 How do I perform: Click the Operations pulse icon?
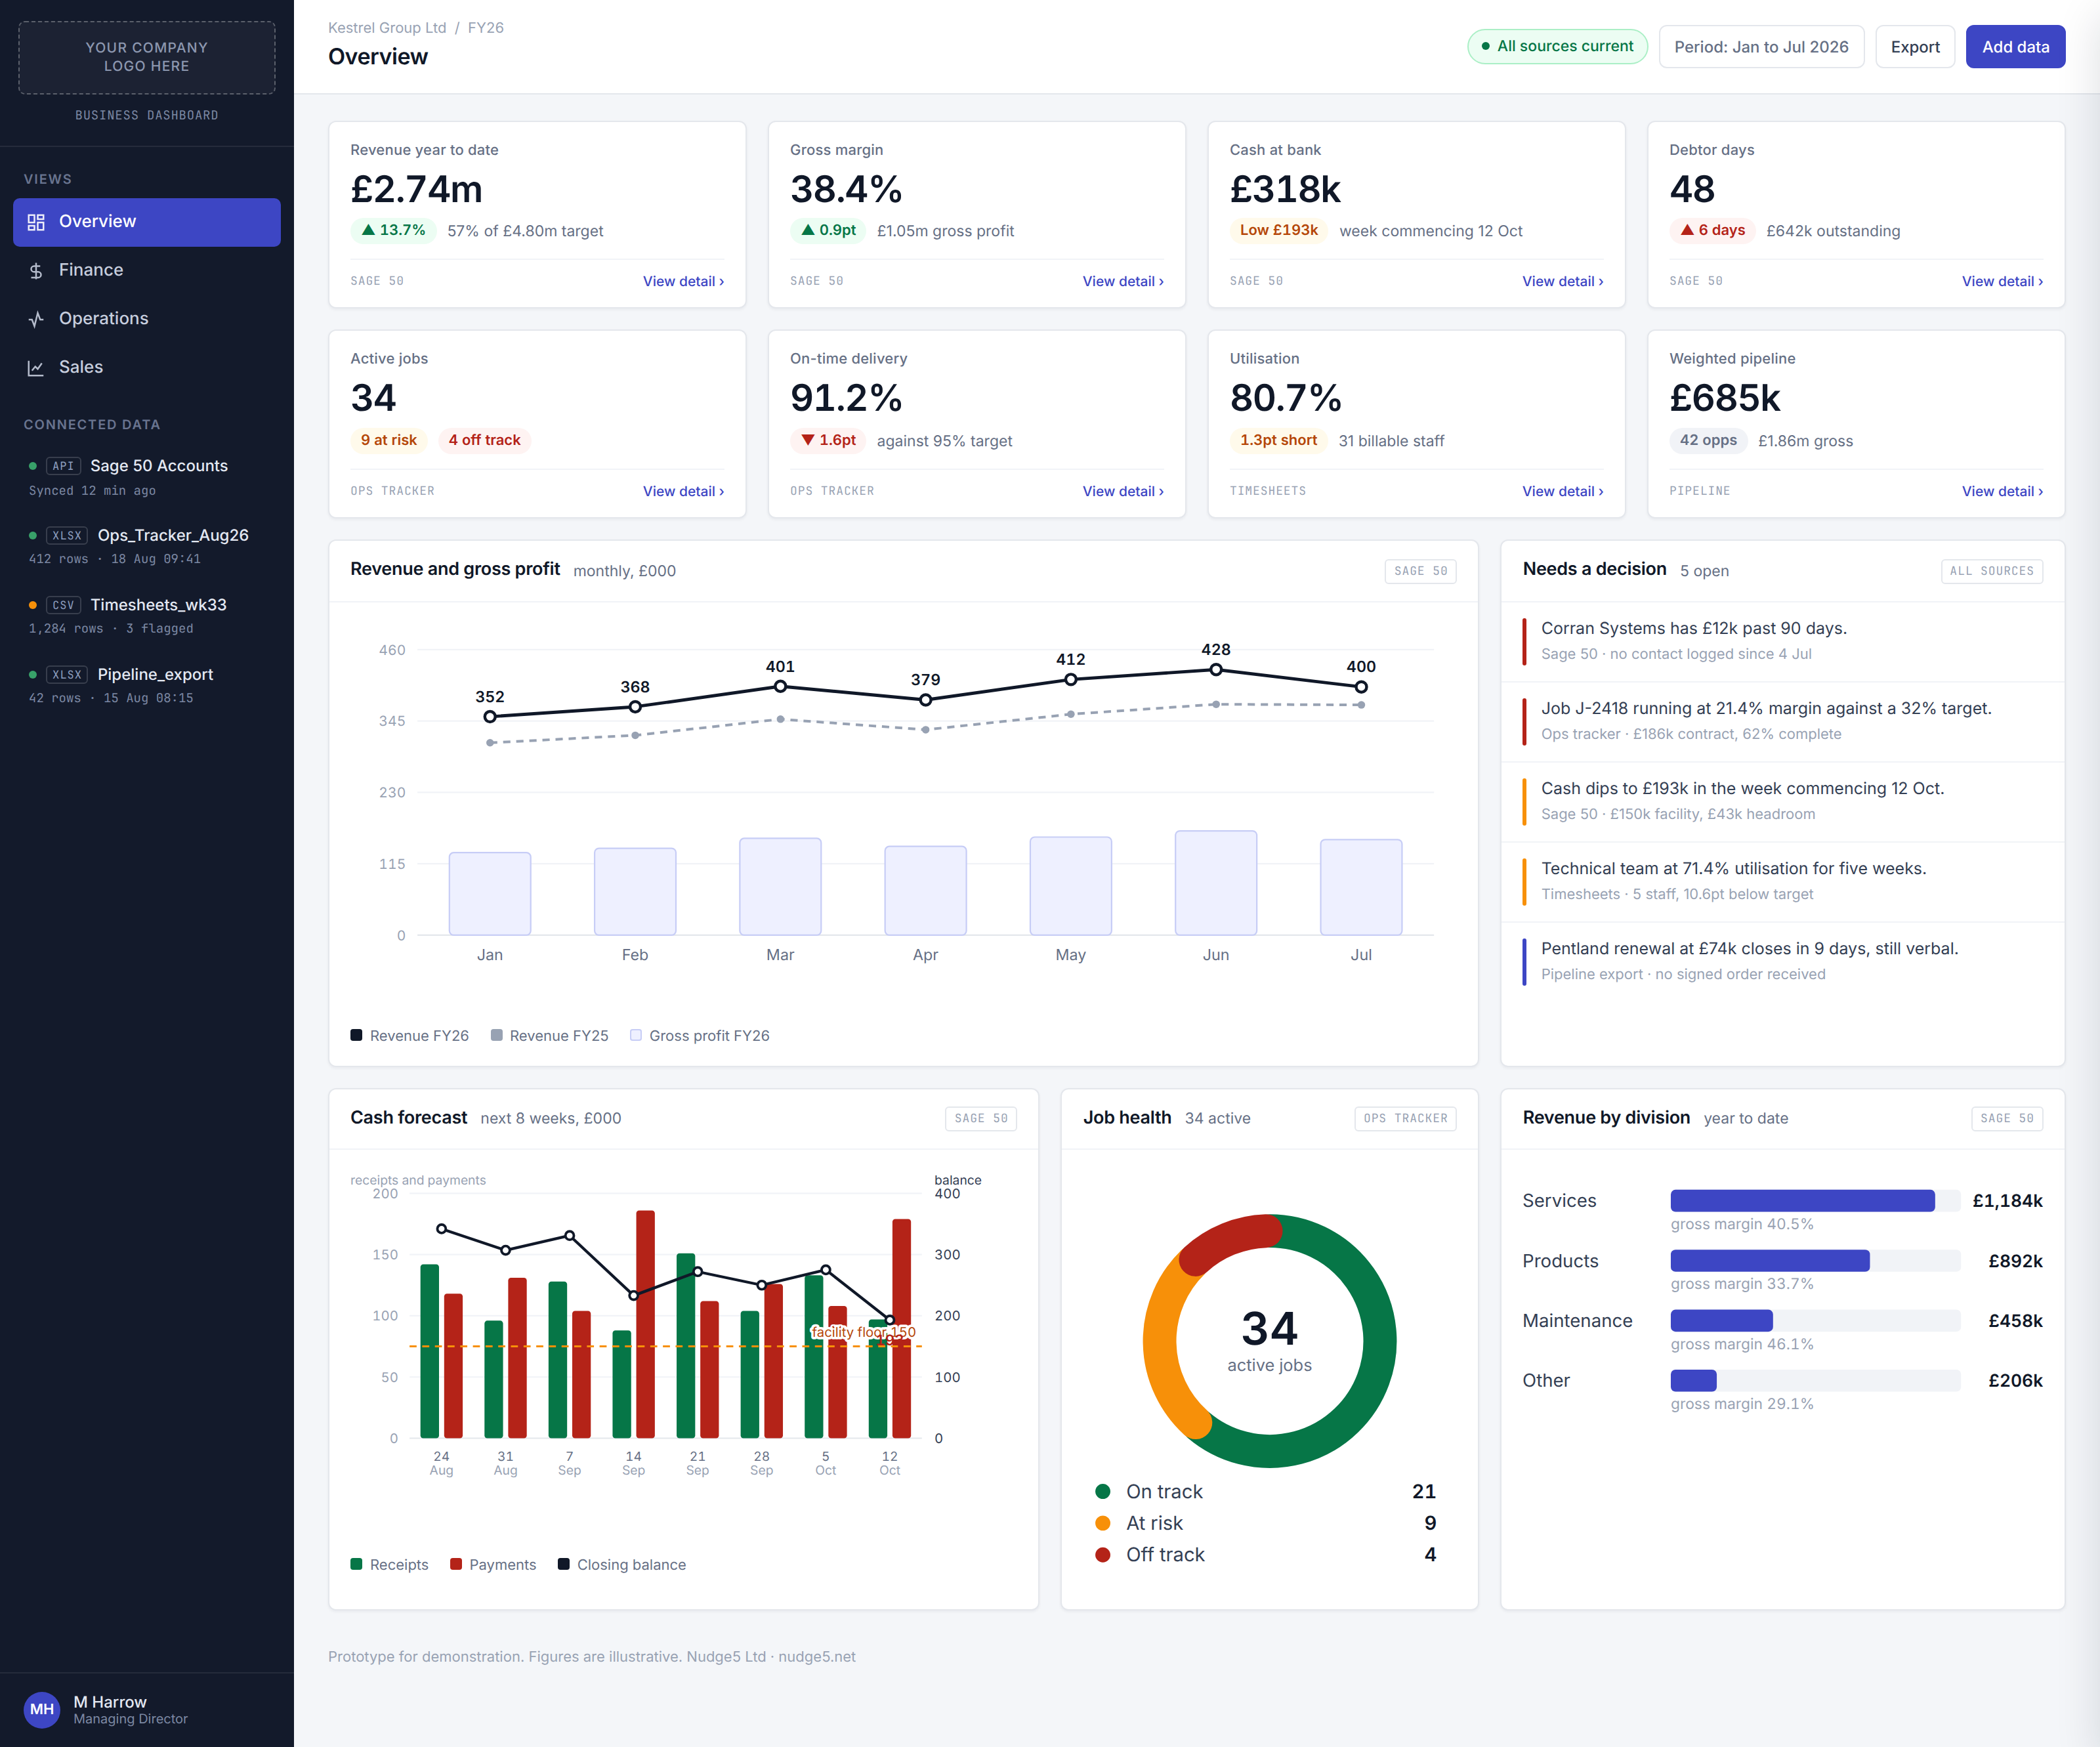tap(36, 319)
